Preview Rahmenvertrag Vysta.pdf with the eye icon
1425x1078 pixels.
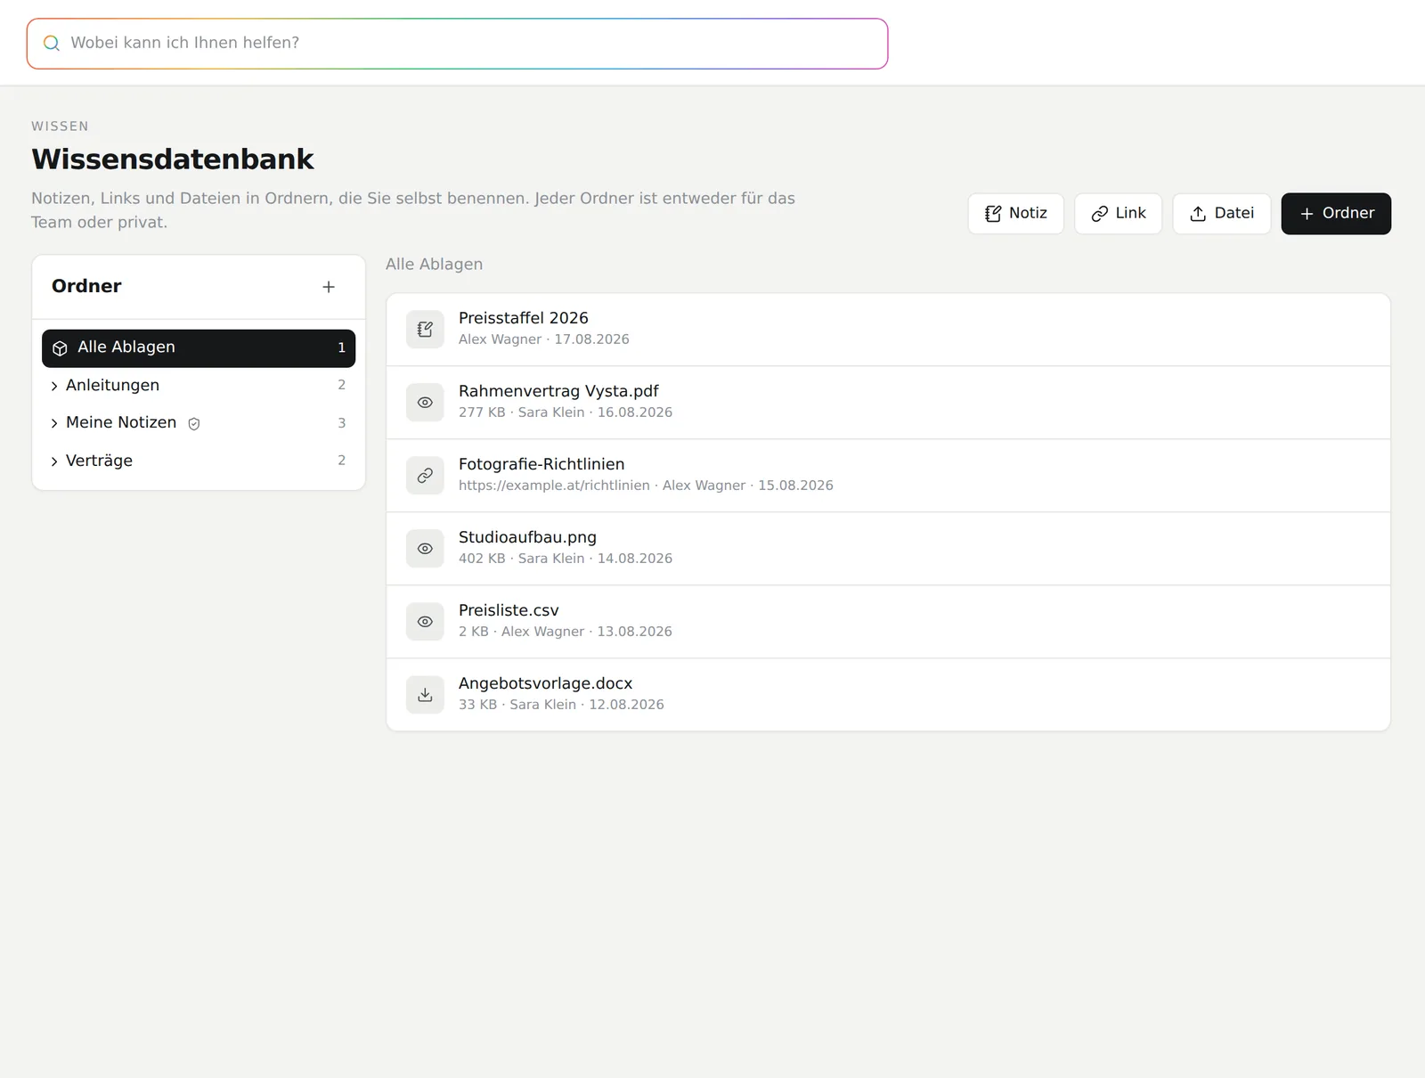click(425, 403)
